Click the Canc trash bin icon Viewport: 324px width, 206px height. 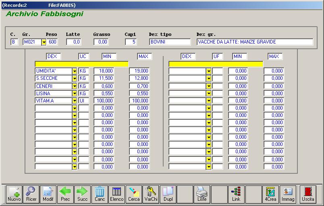(100, 194)
